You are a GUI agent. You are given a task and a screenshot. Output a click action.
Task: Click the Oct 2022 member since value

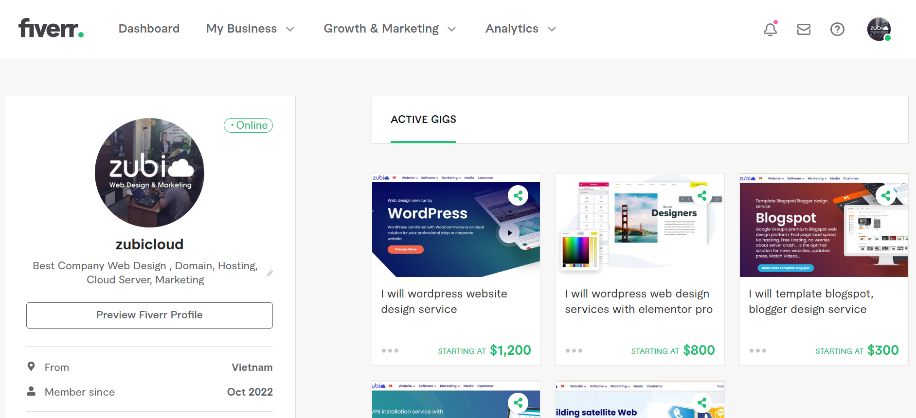click(x=250, y=392)
